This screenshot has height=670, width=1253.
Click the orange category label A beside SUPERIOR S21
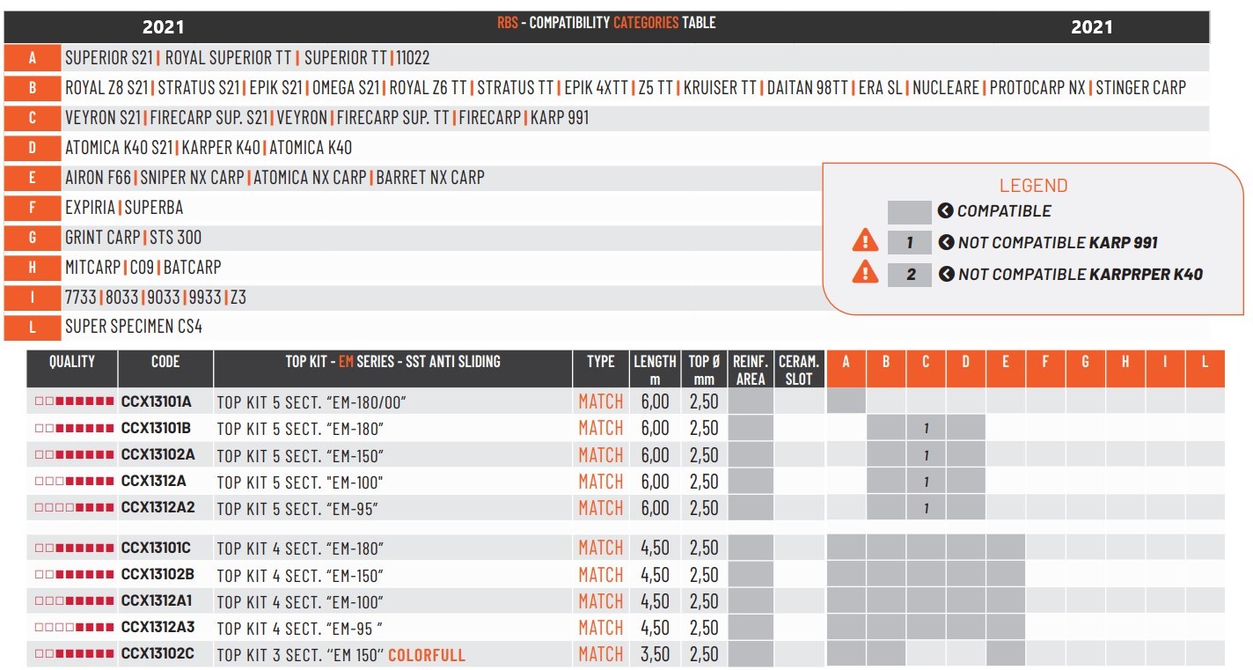33,59
